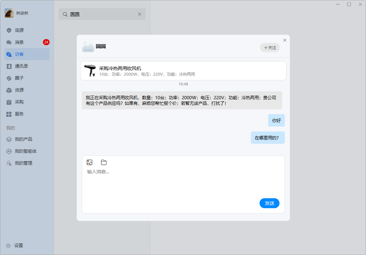Send the message with 发送 button
Screen dimensions: 366x255
(270, 203)
